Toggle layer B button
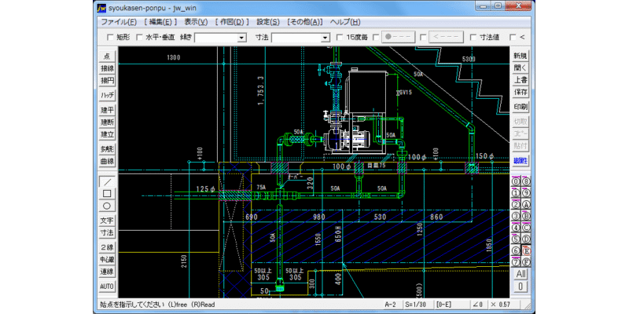The height and width of the screenshot is (314, 629). 526,216
